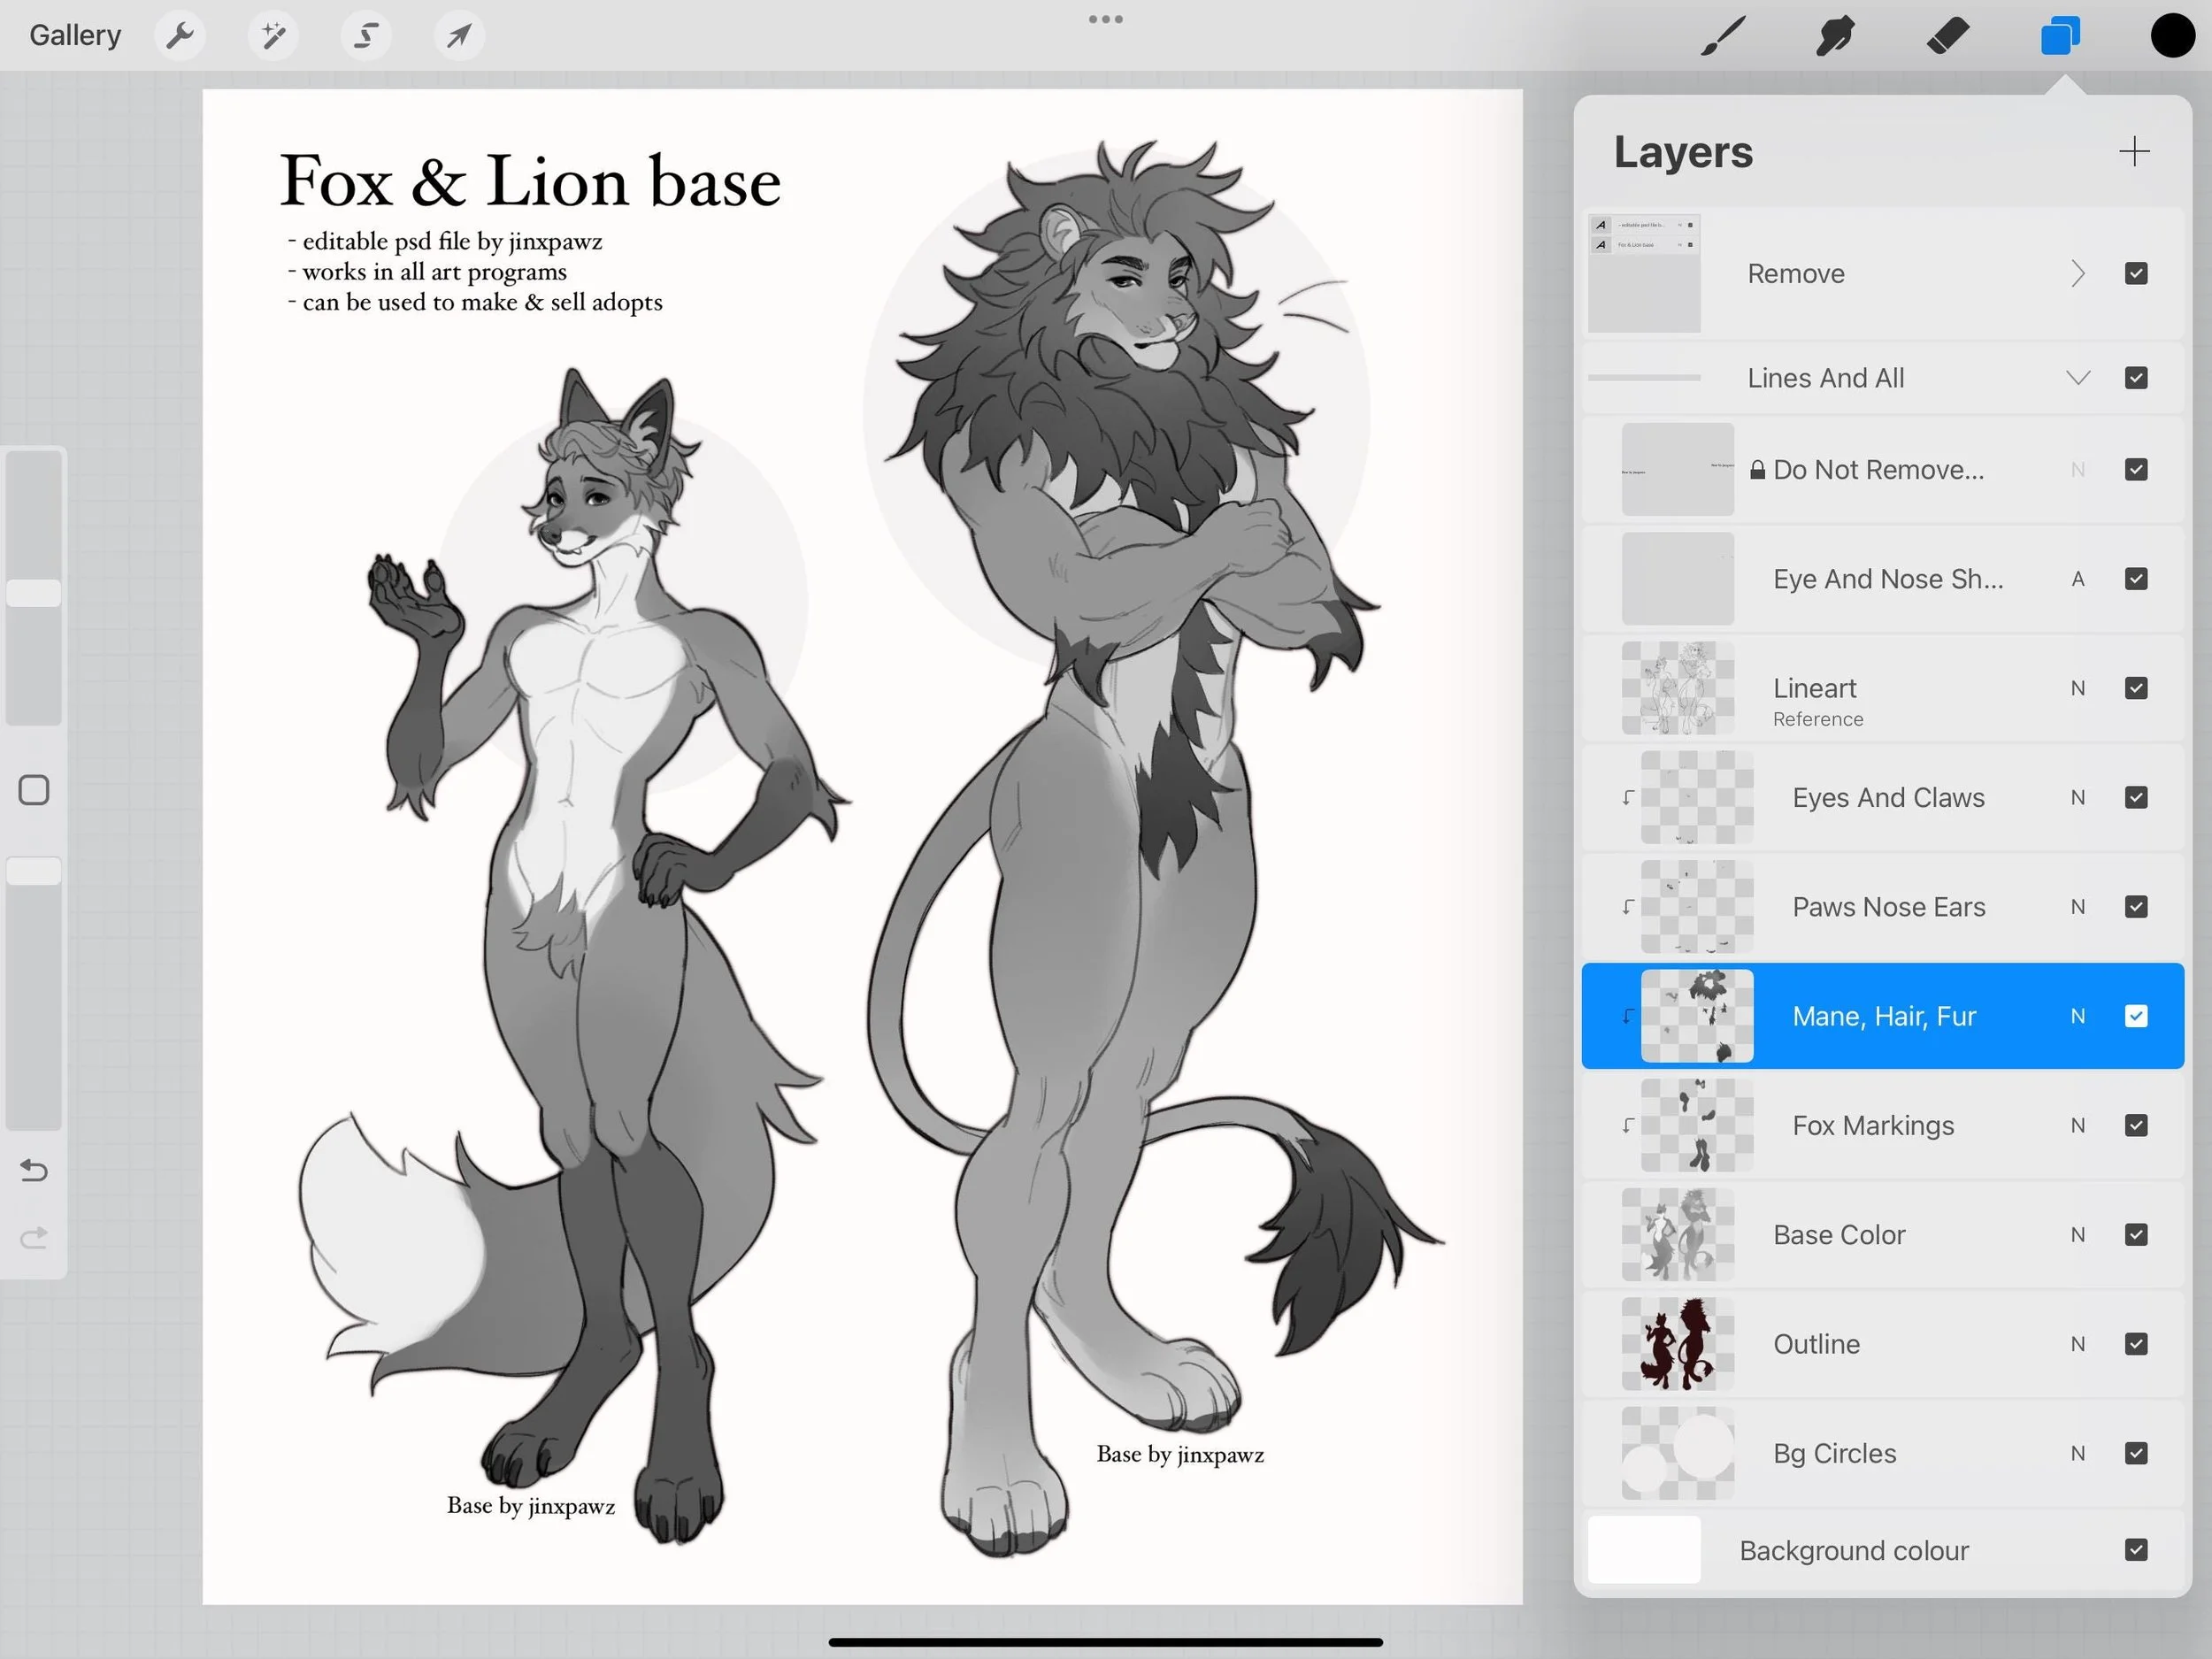Uncheck visibility of Bg Circles layer
2212x1659 pixels.
pyautogui.click(x=2136, y=1453)
